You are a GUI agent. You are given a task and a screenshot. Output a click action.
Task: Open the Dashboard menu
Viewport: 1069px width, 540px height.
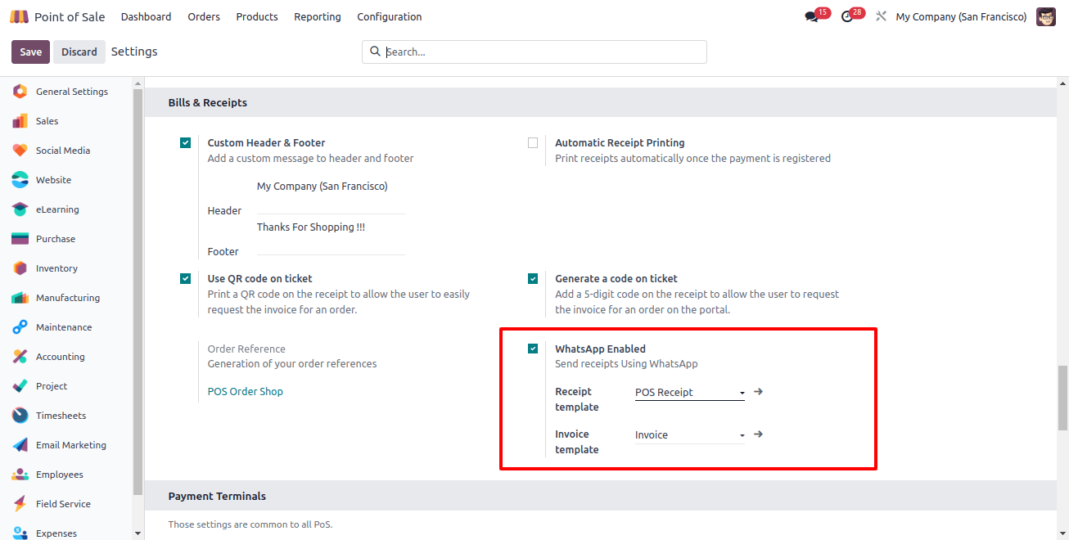click(x=146, y=16)
